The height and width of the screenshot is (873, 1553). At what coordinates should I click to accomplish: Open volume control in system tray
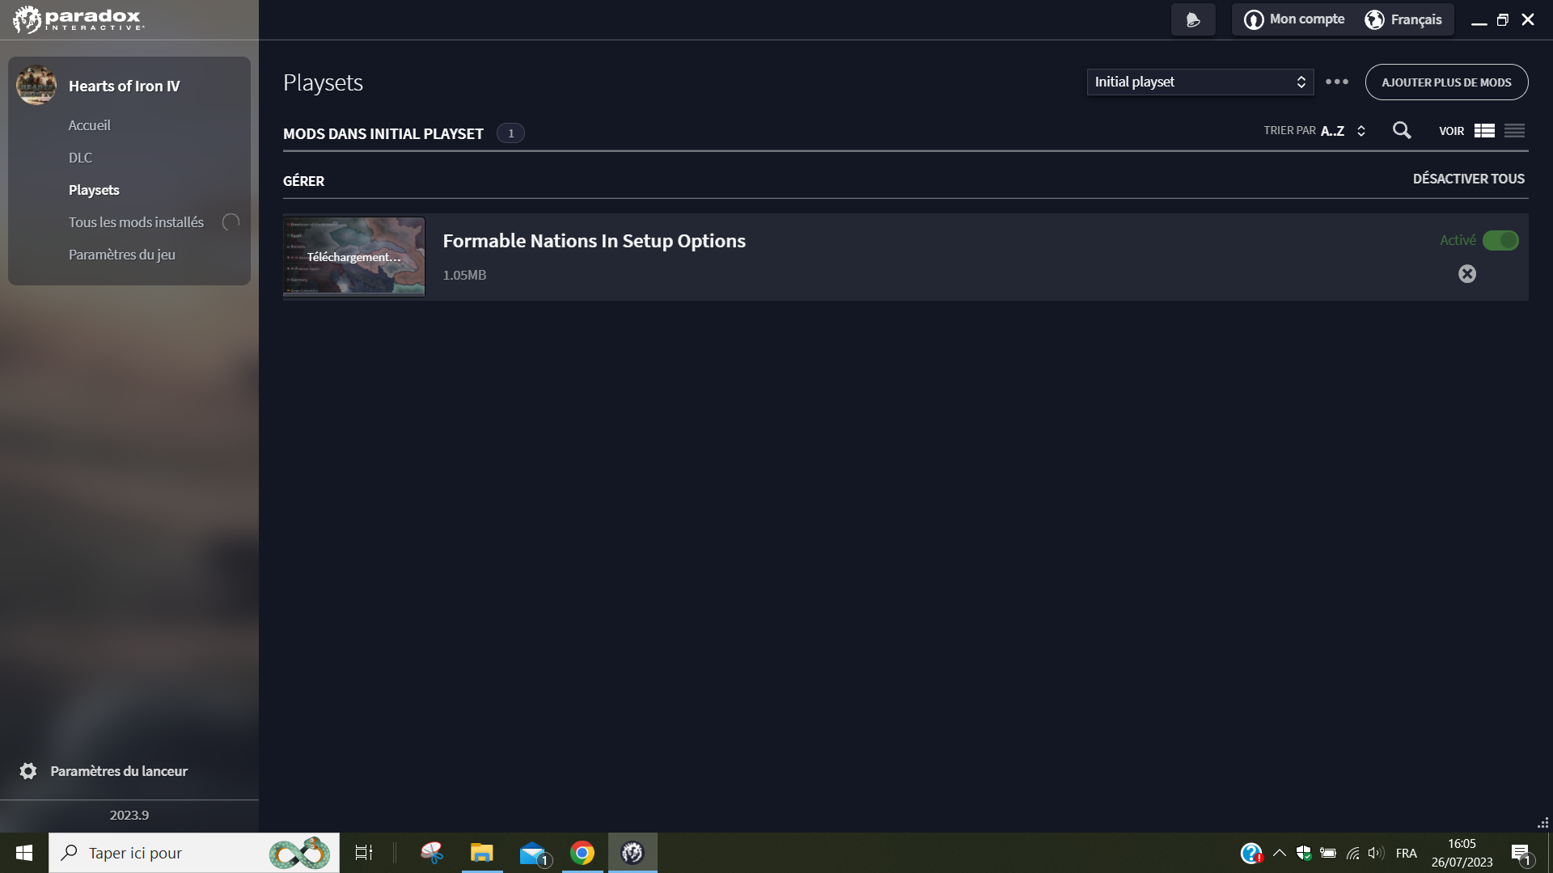[1376, 853]
